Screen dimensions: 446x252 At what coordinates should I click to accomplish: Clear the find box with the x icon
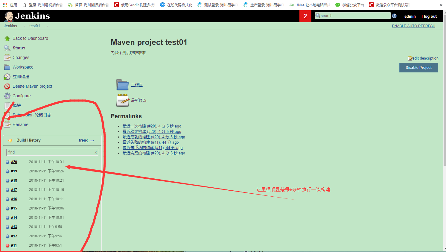(x=96, y=152)
